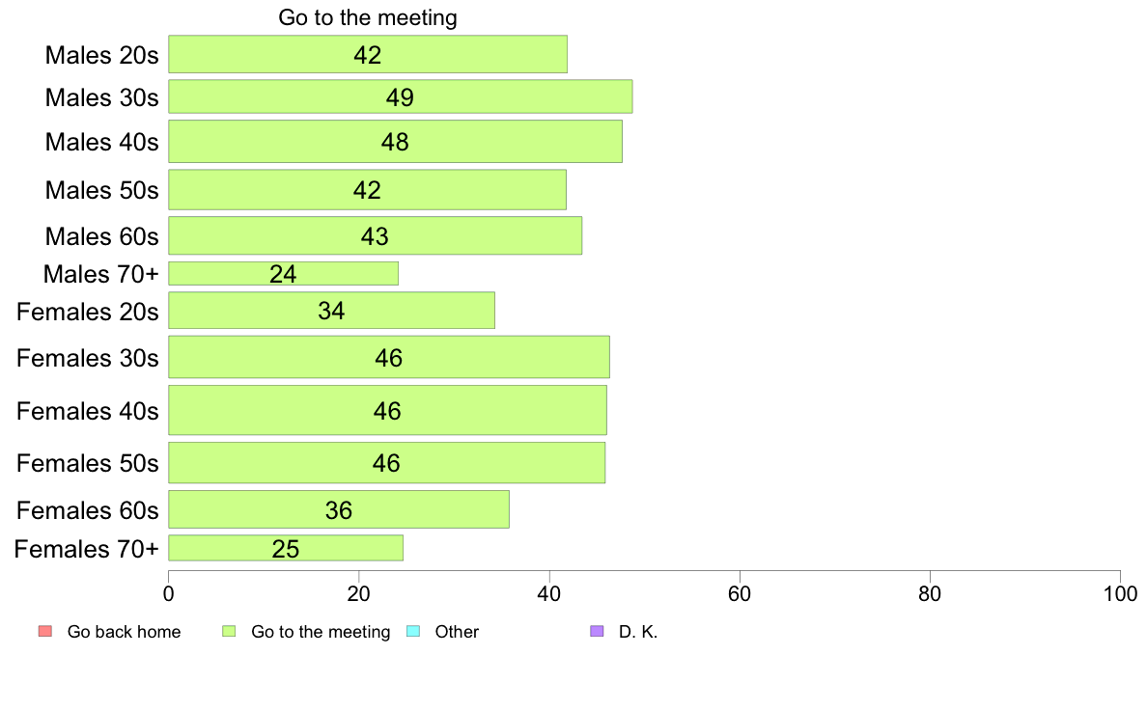Click the Go back home legend label
The image size is (1147, 710).
tap(124, 632)
